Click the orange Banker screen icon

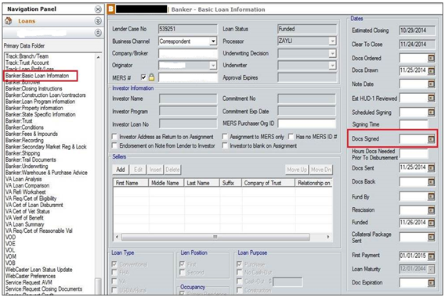click(x=110, y=9)
